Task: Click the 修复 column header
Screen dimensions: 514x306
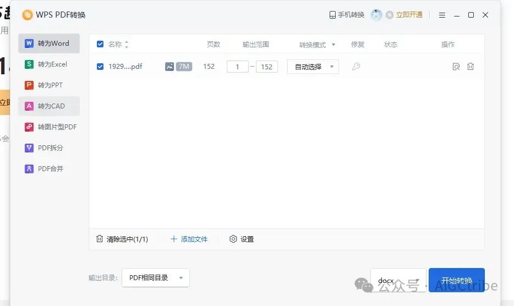Action: (x=358, y=44)
